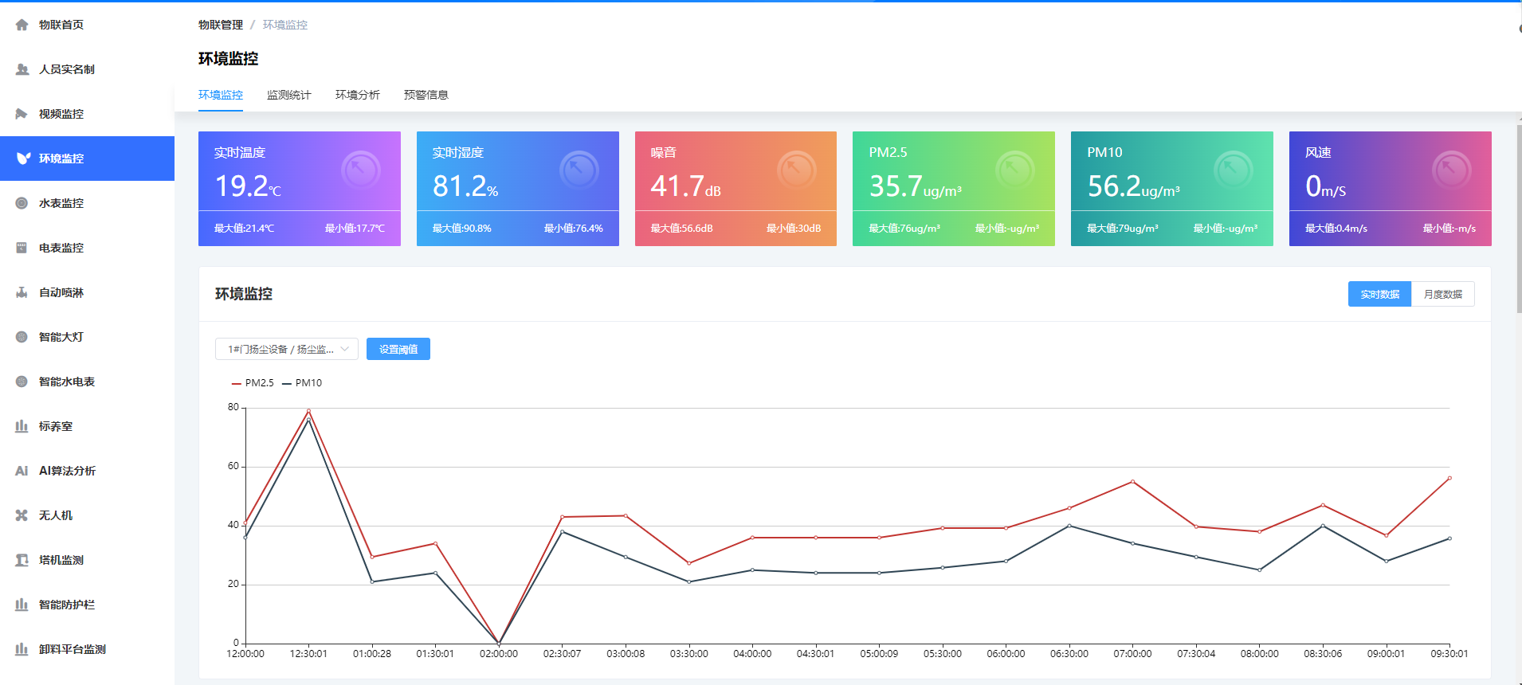1522x685 pixels.
Task: Click the 环境监控 breadcrumb item
Action: tap(285, 25)
